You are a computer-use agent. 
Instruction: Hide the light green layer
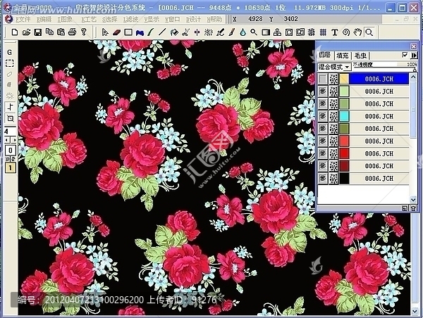click(x=322, y=91)
